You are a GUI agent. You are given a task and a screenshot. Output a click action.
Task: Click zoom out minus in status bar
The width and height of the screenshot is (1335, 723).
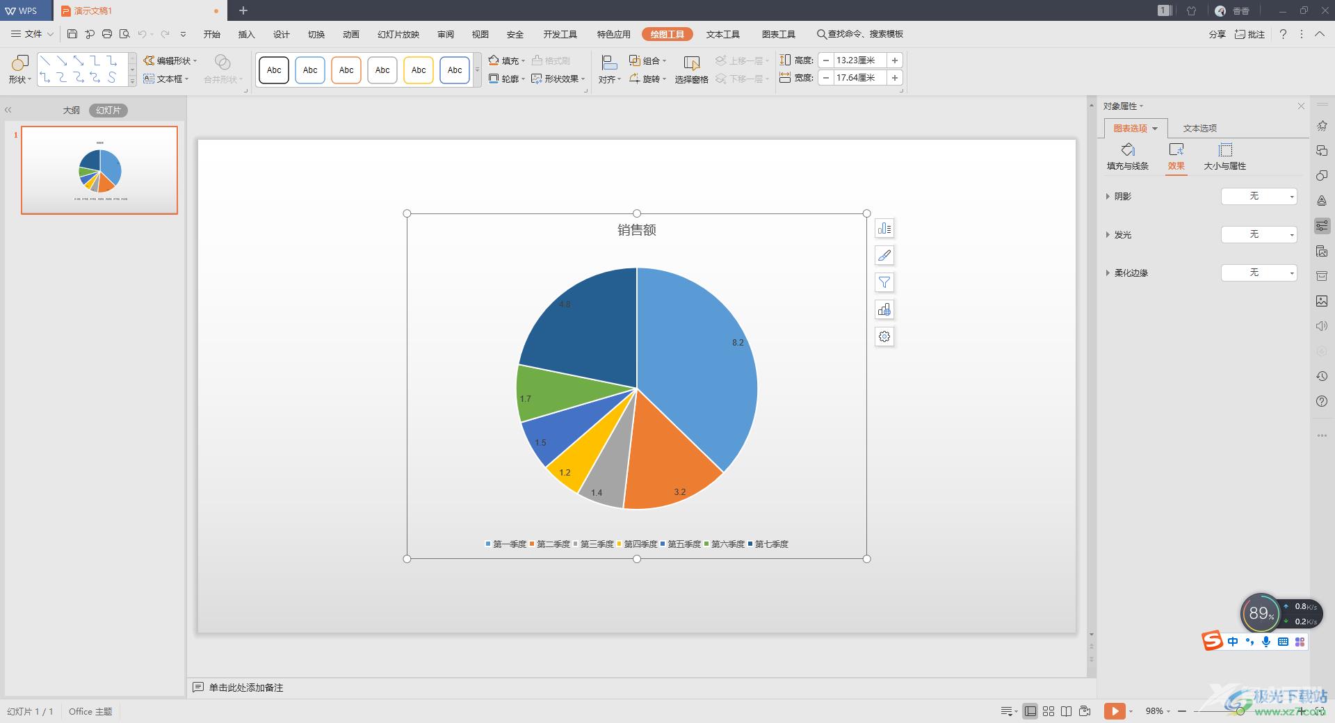[1182, 711]
